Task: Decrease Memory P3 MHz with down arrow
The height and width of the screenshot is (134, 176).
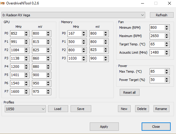Action: pyautogui.click(x=84, y=60)
